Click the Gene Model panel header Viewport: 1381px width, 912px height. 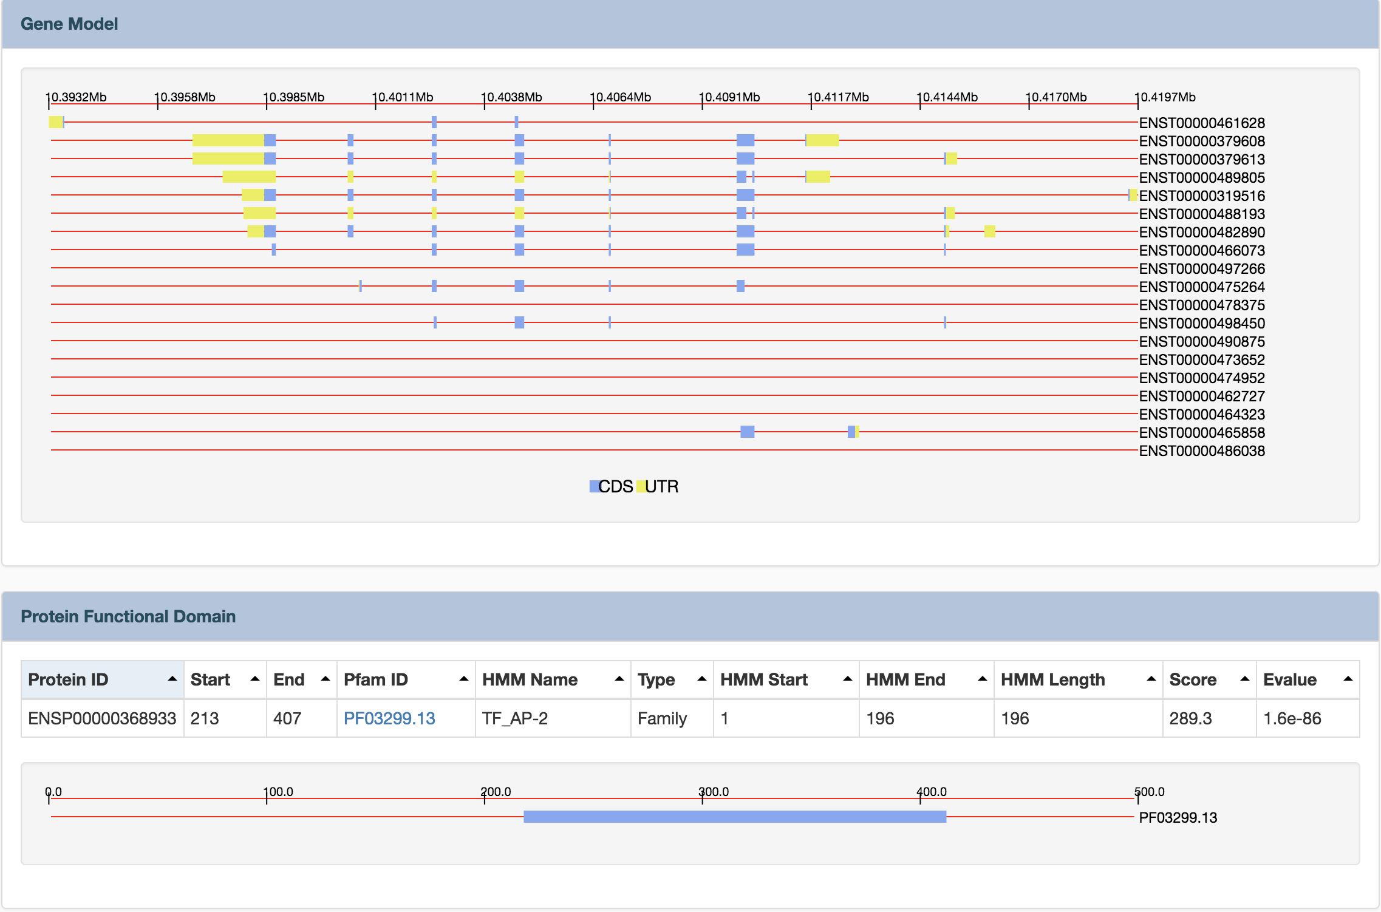pyautogui.click(x=69, y=24)
